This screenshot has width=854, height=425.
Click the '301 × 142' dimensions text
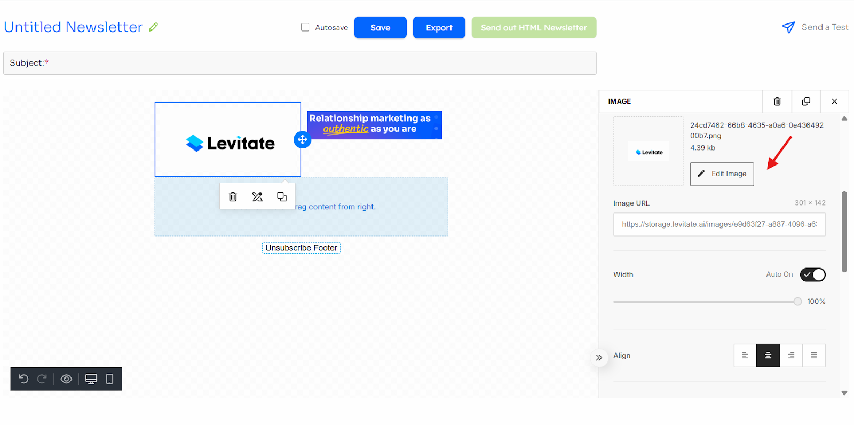[x=810, y=203]
